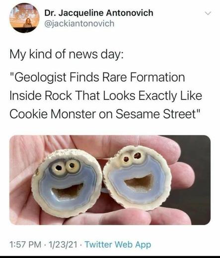This screenshot has width=220, height=258.
Task: Open the 1:57 PM timestamp link
Action: pyautogui.click(x=25, y=245)
